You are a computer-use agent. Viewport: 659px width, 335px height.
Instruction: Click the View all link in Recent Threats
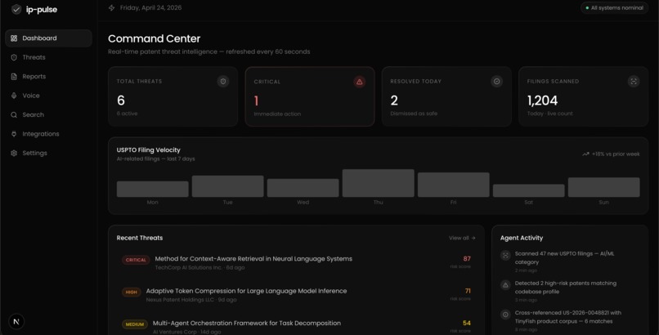pyautogui.click(x=462, y=238)
